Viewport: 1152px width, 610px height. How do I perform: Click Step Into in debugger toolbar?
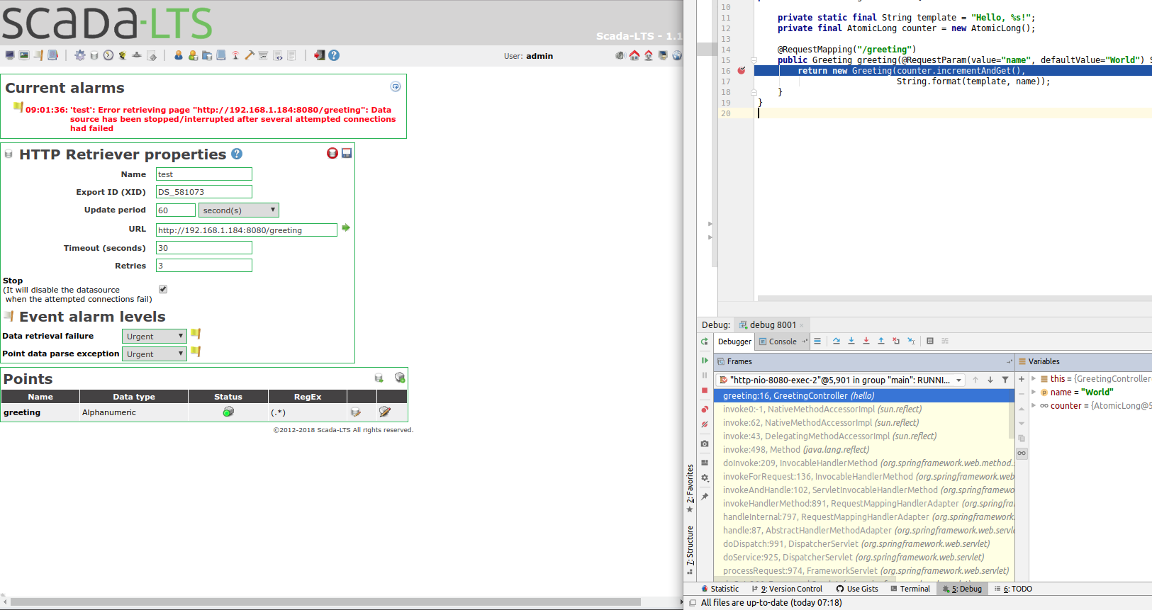851,341
